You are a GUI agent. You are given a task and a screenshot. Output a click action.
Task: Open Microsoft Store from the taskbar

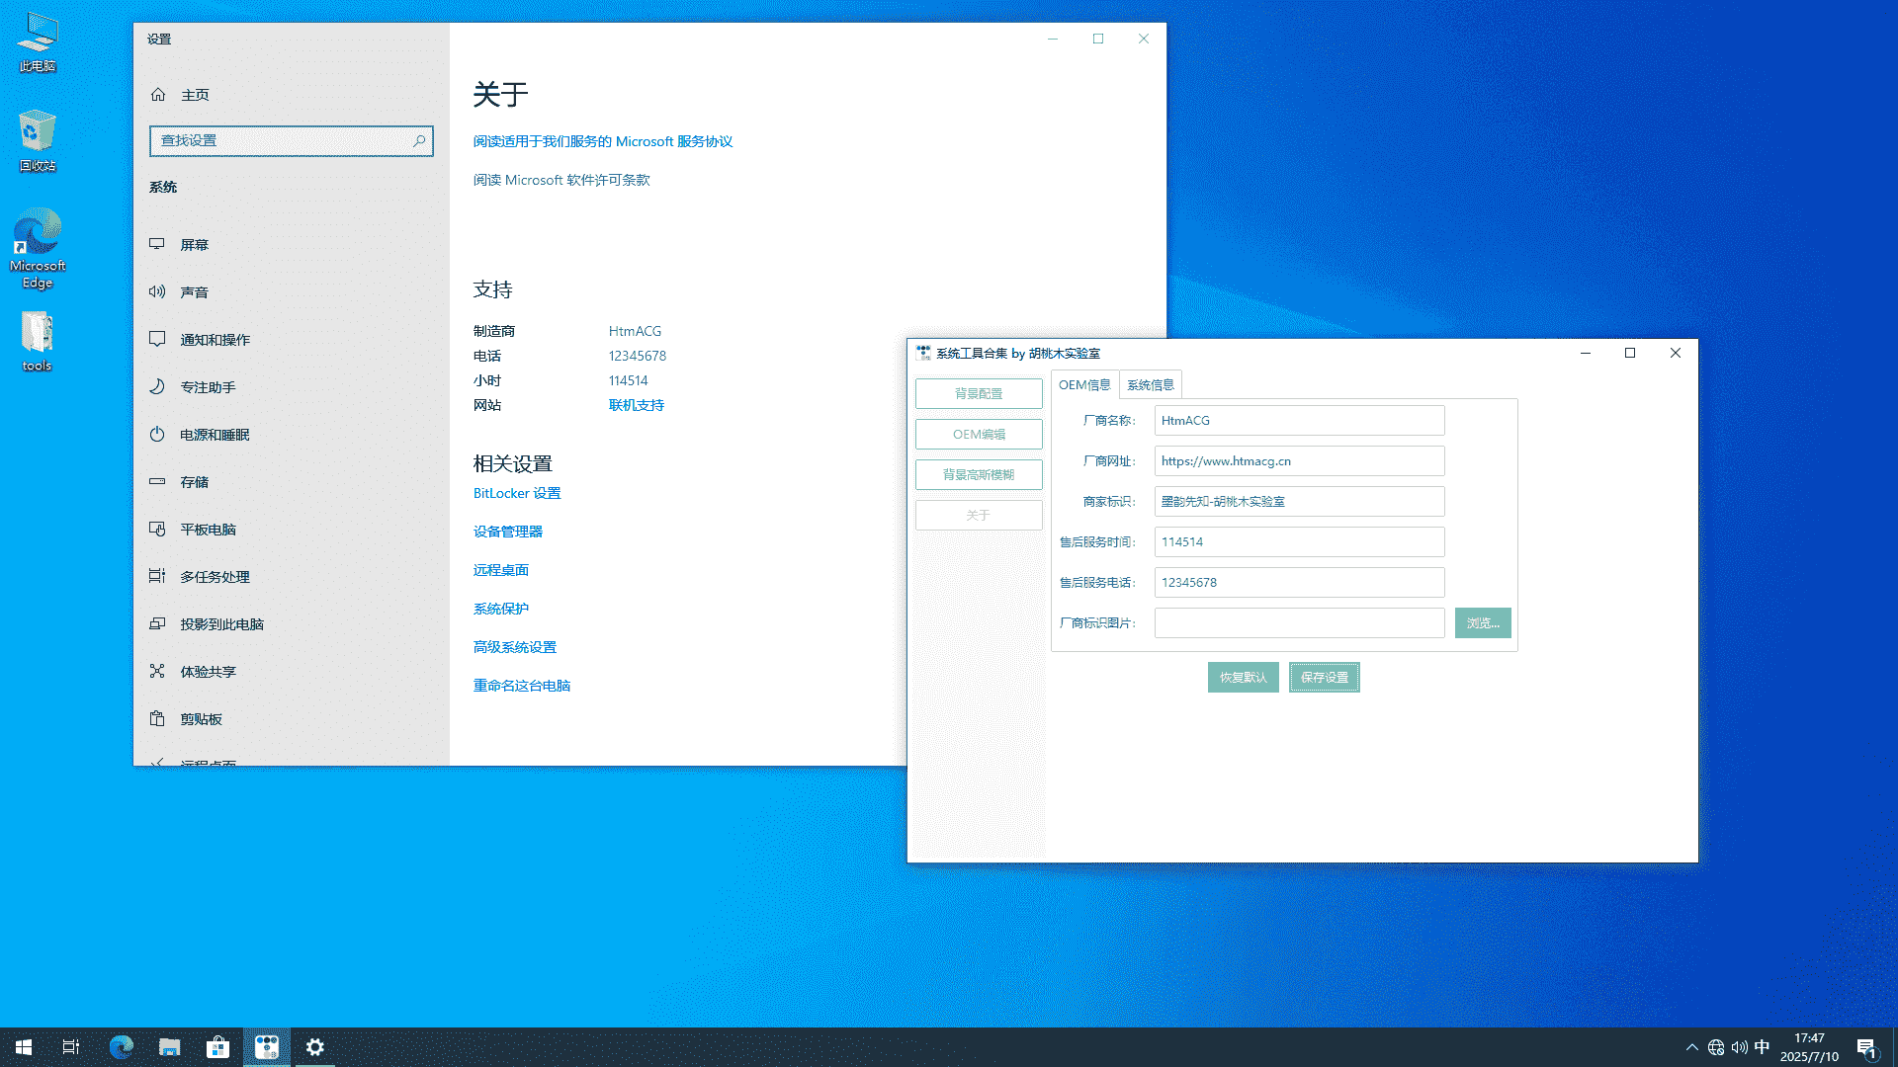217,1047
